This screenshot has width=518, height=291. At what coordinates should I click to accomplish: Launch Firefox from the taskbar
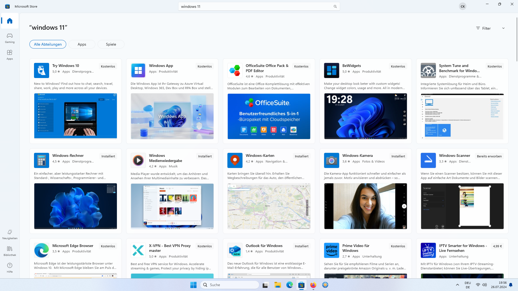click(x=313, y=285)
